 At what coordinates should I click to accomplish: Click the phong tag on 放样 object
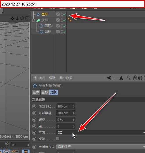point(70,20)
